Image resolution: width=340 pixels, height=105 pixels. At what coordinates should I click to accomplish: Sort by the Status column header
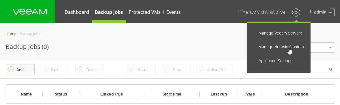(x=61, y=94)
